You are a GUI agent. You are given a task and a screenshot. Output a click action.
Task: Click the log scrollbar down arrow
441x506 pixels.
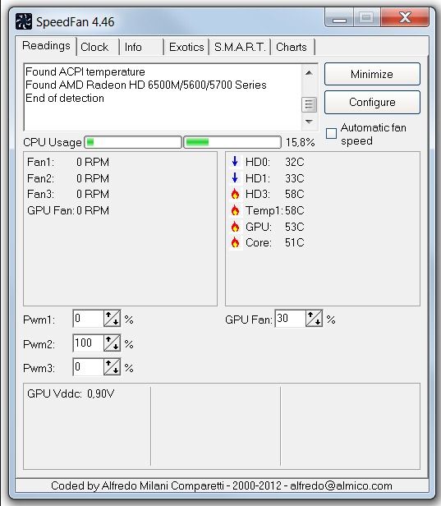pyautogui.click(x=309, y=122)
